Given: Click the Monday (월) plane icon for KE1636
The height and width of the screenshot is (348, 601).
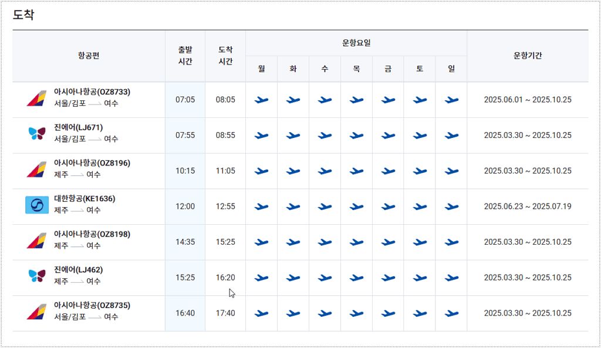Looking at the screenshot, I should pyautogui.click(x=261, y=207).
